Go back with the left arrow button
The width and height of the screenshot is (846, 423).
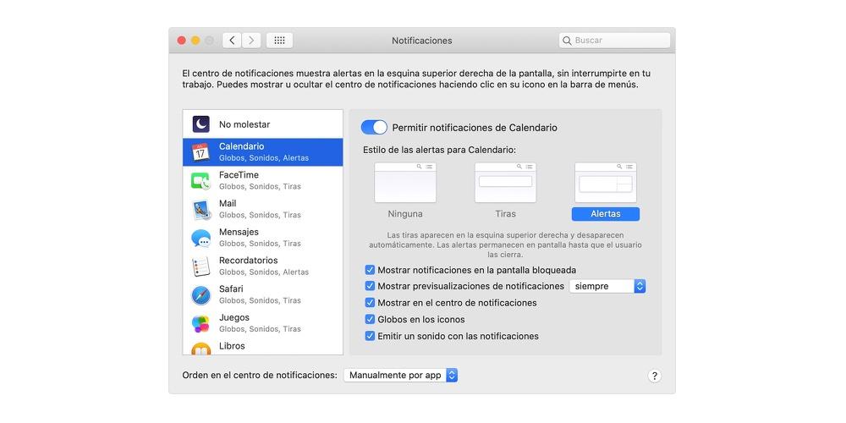pos(232,41)
